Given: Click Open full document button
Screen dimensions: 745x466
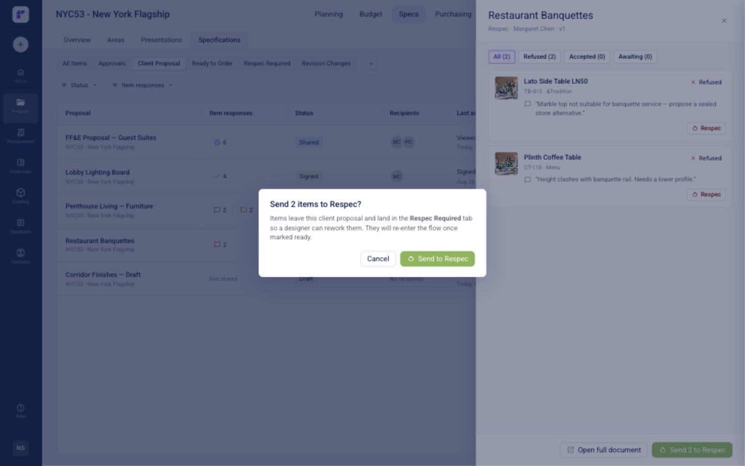Looking at the screenshot, I should pos(604,450).
